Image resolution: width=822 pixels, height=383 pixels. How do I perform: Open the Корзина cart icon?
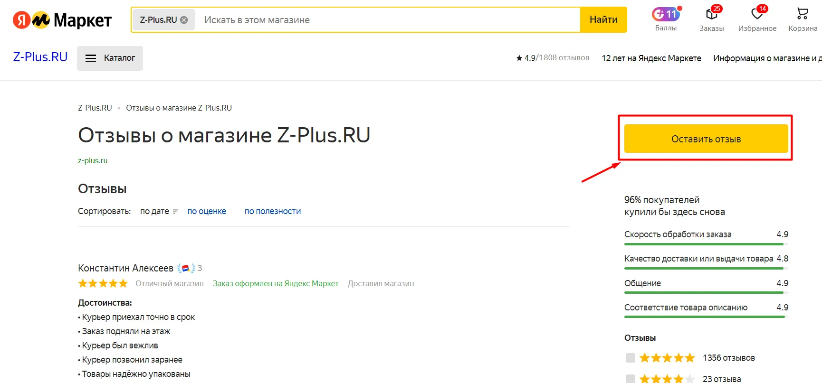point(803,14)
